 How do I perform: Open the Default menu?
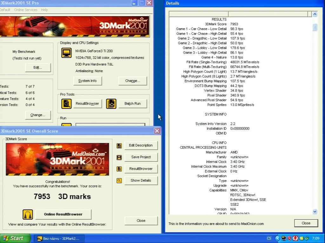click(x=5, y=10)
